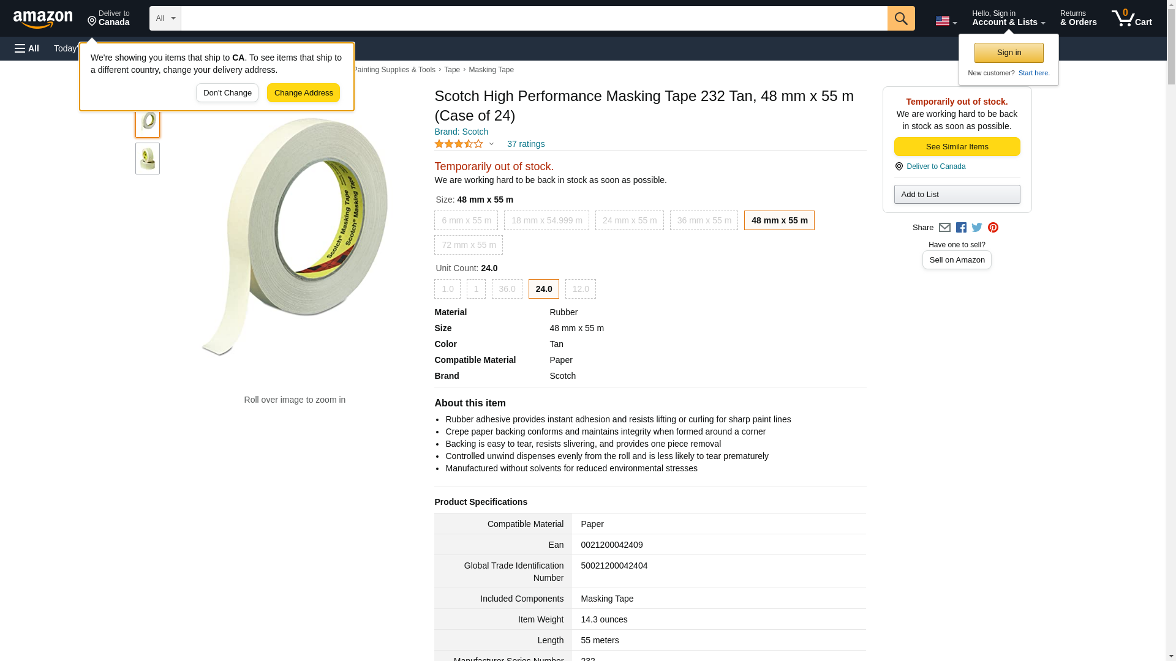Image resolution: width=1176 pixels, height=661 pixels.
Task: Select unit count 12.0 option
Action: click(x=580, y=289)
